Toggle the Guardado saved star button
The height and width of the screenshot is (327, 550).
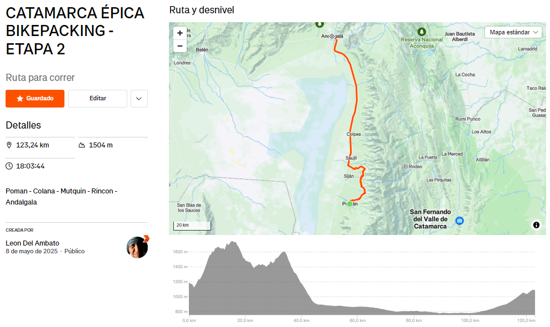click(x=35, y=99)
